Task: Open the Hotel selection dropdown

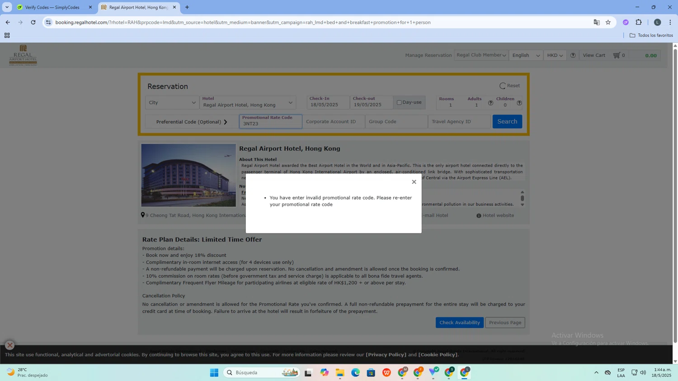Action: (x=248, y=102)
